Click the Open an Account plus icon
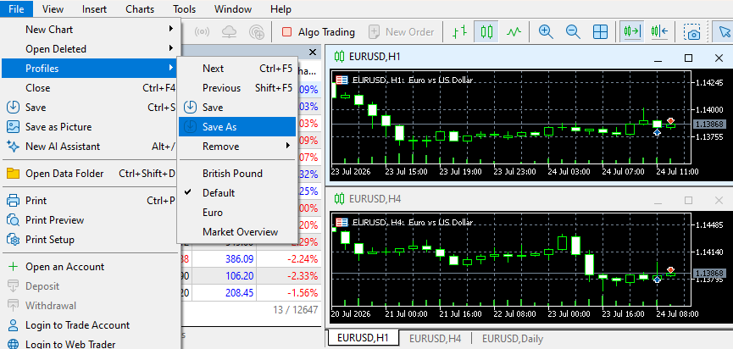This screenshot has width=733, height=349. pyautogui.click(x=13, y=267)
